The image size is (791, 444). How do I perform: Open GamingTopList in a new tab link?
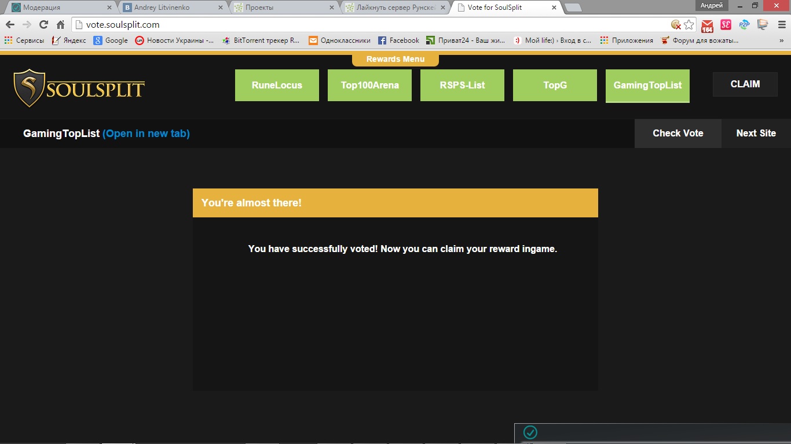[x=146, y=134]
